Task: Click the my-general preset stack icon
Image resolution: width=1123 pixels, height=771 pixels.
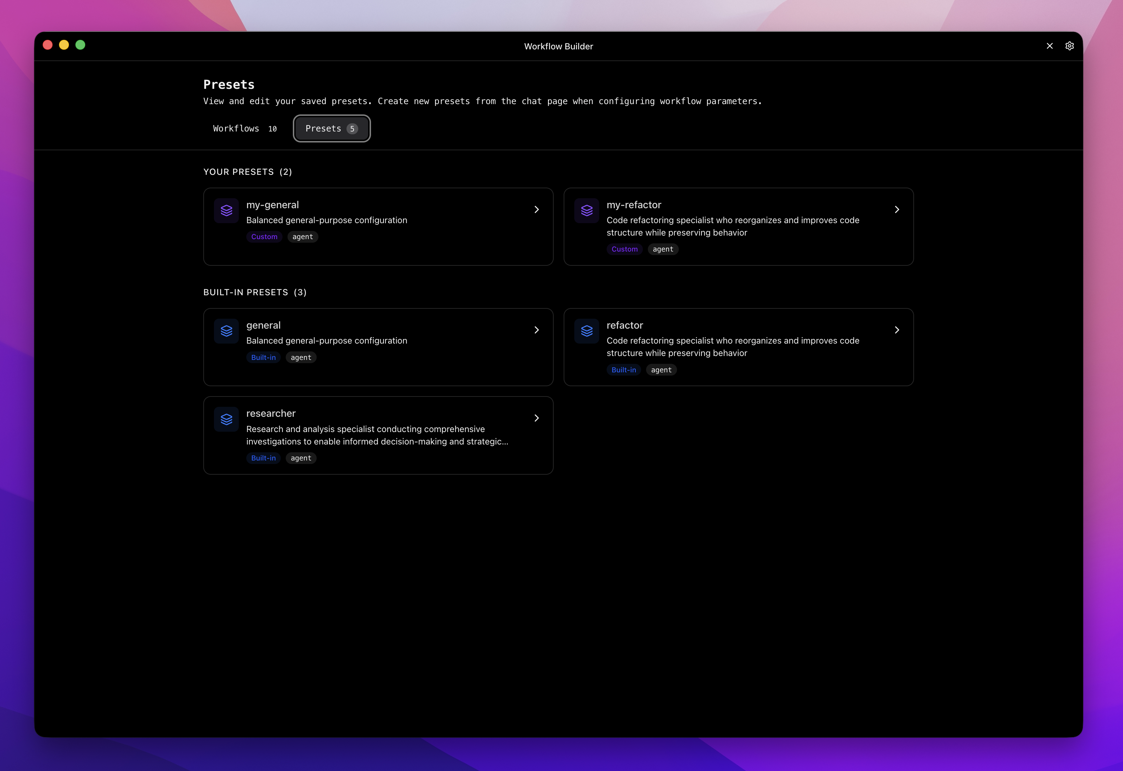Action: point(226,211)
